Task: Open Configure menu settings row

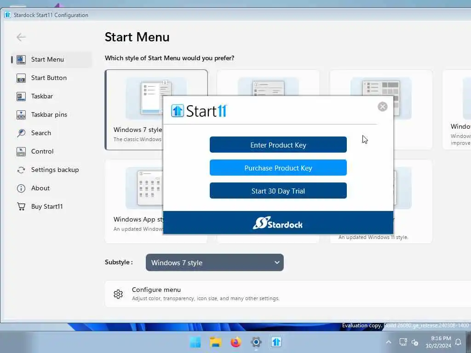Action: (288, 294)
